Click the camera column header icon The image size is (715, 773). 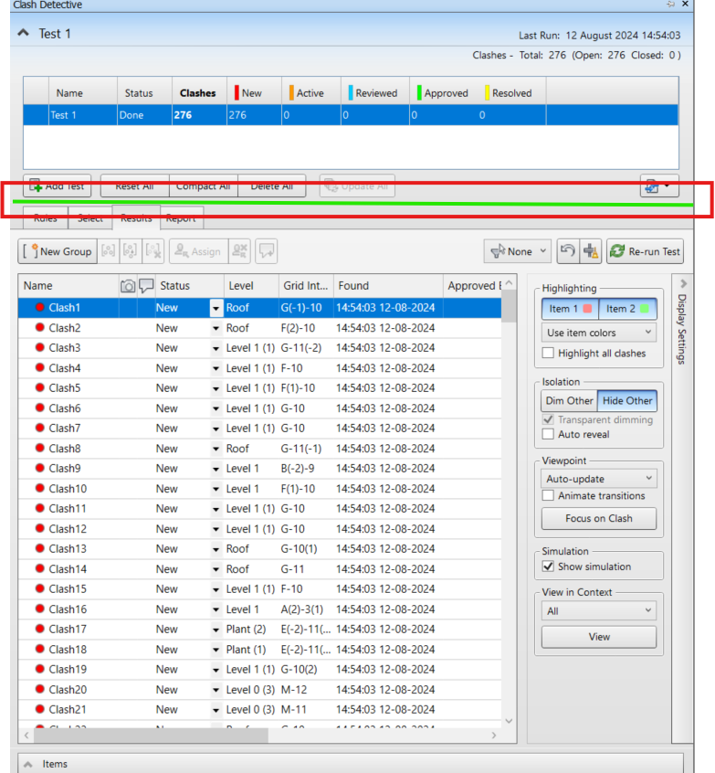coord(128,286)
